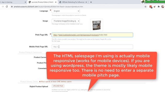Click the 'Digital Product Upload' label
165x92 pixels.
[39, 86]
